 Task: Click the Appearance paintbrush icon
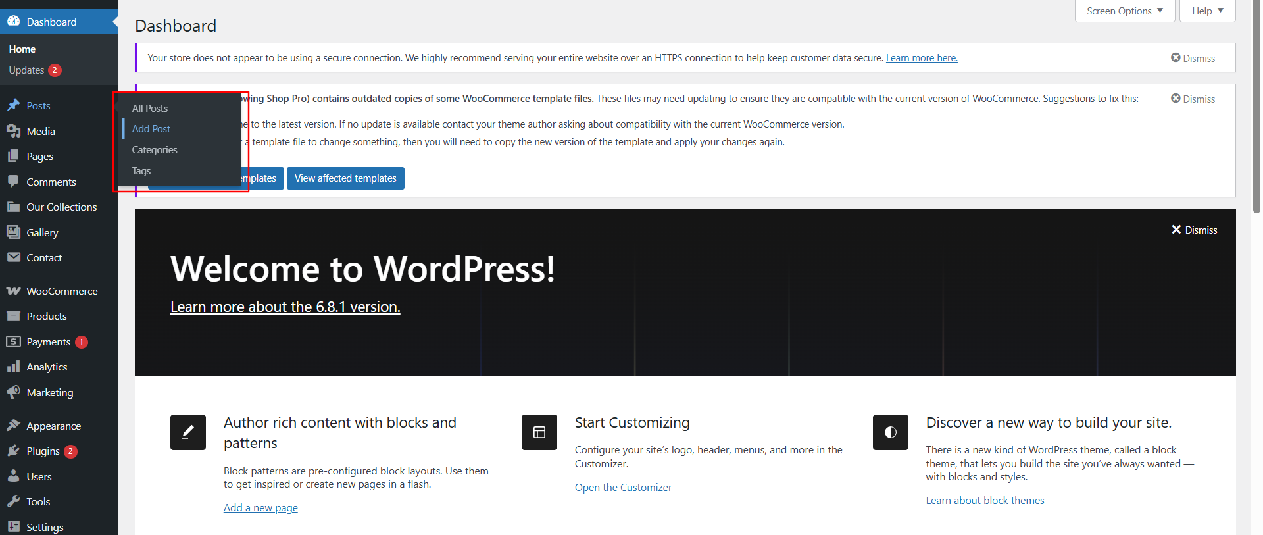(x=13, y=426)
